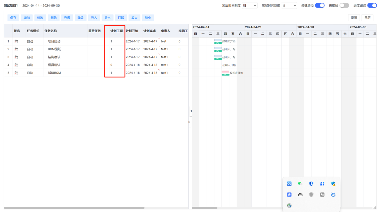Click the OneDrive cloud tray icon
This screenshot has height=212, width=380.
(300, 195)
